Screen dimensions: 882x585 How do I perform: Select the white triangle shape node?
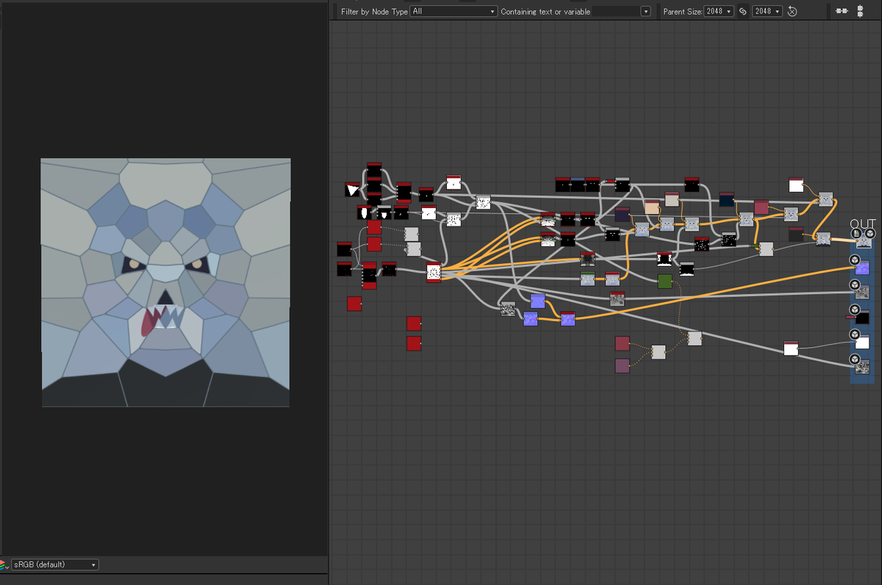(x=352, y=190)
